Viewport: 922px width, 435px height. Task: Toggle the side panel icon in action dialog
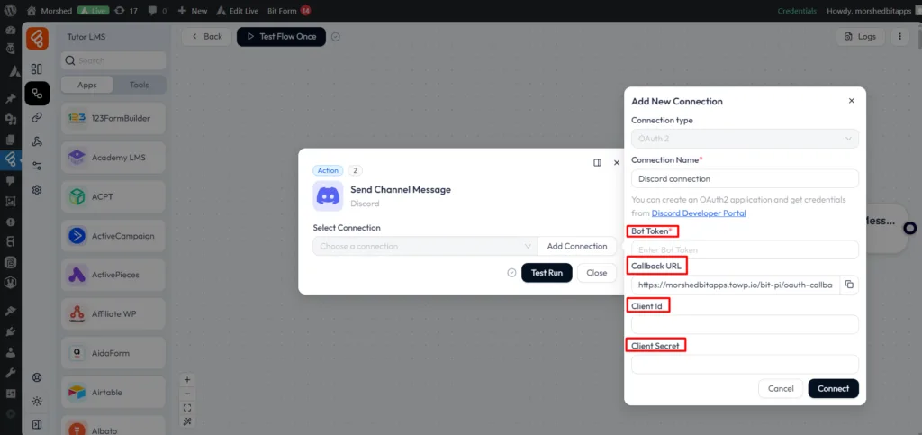point(598,163)
